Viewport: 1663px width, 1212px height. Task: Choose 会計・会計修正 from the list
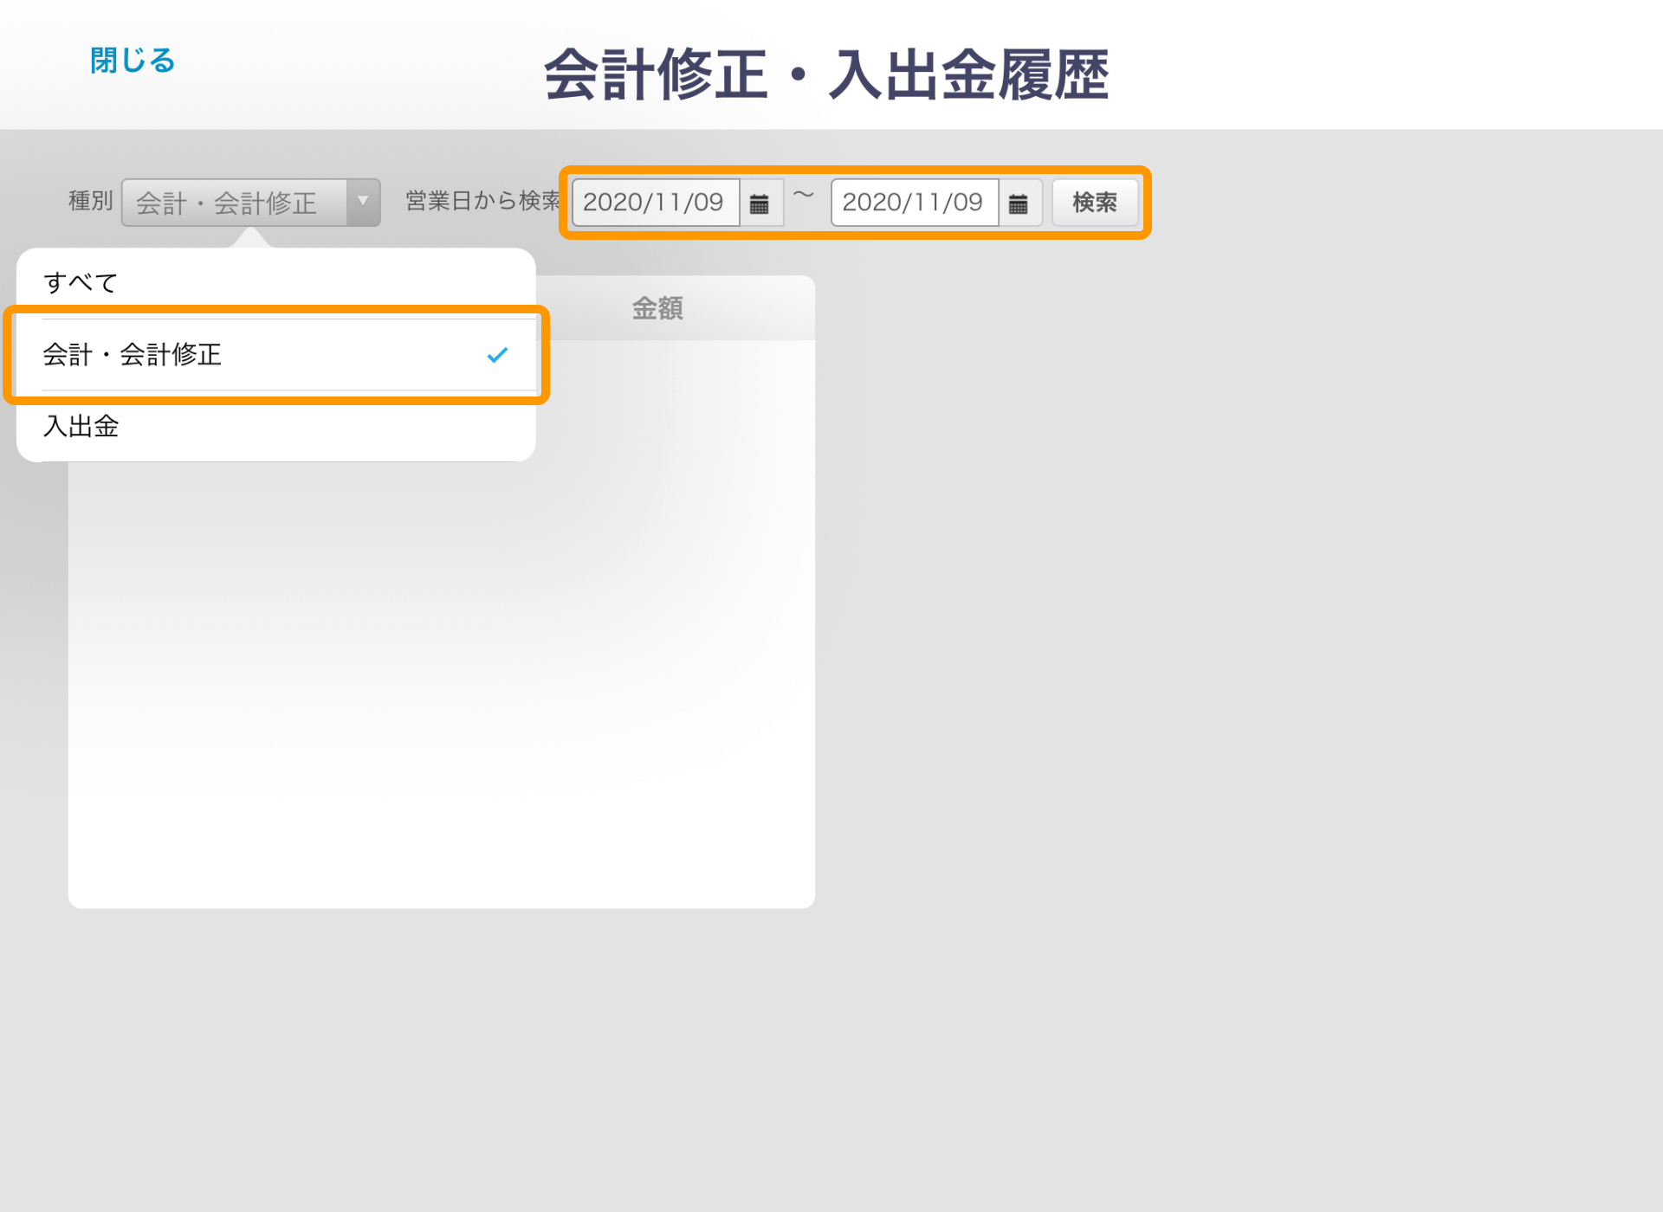133,355
